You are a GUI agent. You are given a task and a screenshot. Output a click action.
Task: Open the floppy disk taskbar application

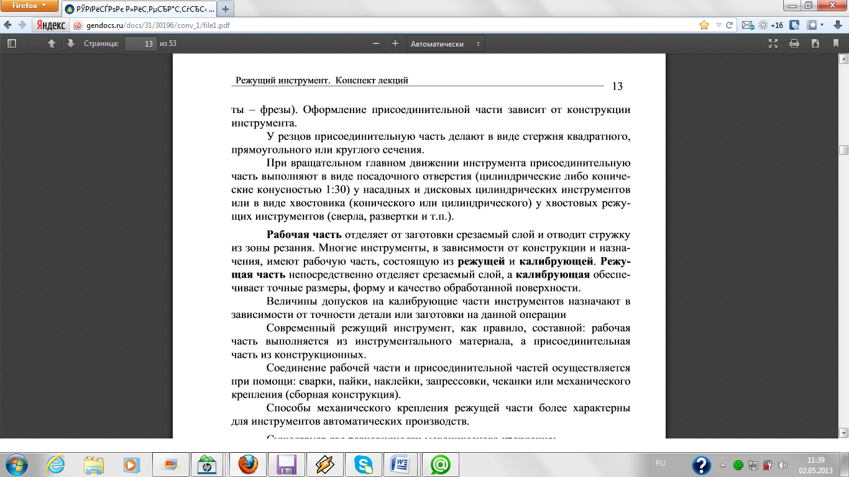pyautogui.click(x=287, y=464)
